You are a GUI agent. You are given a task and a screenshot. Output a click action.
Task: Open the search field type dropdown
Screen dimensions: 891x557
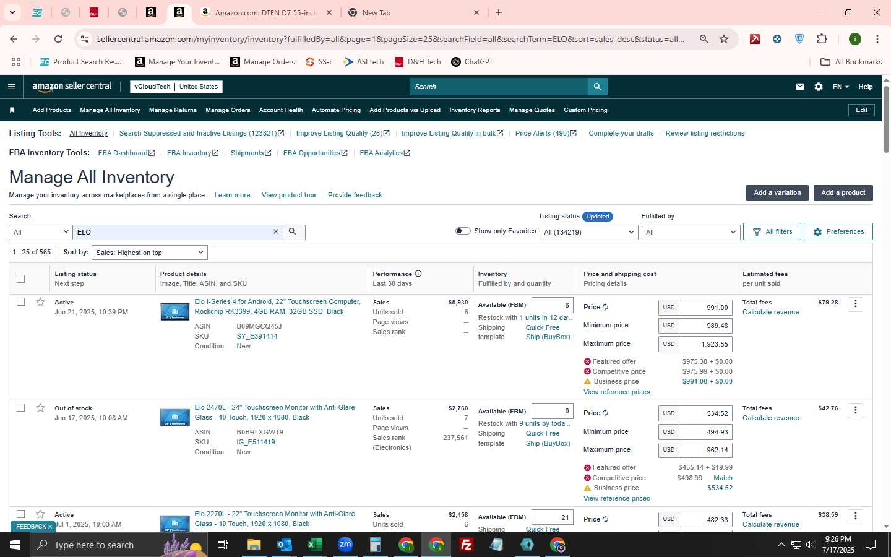[x=41, y=232]
